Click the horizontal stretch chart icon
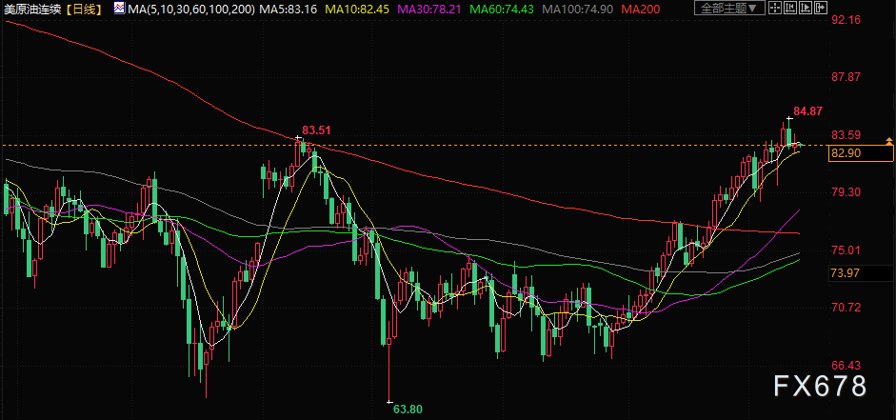 pyautogui.click(x=821, y=8)
